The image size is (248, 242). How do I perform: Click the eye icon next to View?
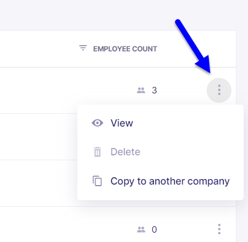click(x=98, y=123)
